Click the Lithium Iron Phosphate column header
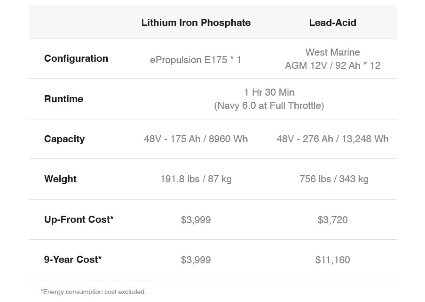Viewport: 425px width, 302px height. [196, 23]
